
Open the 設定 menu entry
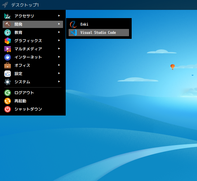(x=33, y=74)
